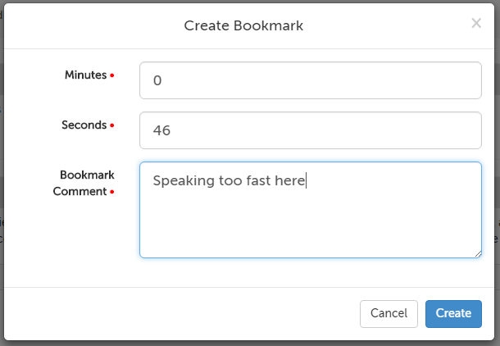Screen dimensions: 500x346
Task: Grab the comment textarea resize handle
Action: click(x=477, y=253)
